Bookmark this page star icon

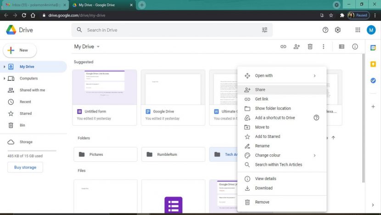tap(331, 15)
